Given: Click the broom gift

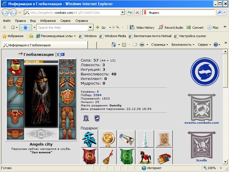Looking at the screenshot, I should (x=108, y=156).
